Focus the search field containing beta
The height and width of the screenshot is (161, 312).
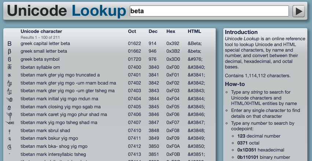209,11
